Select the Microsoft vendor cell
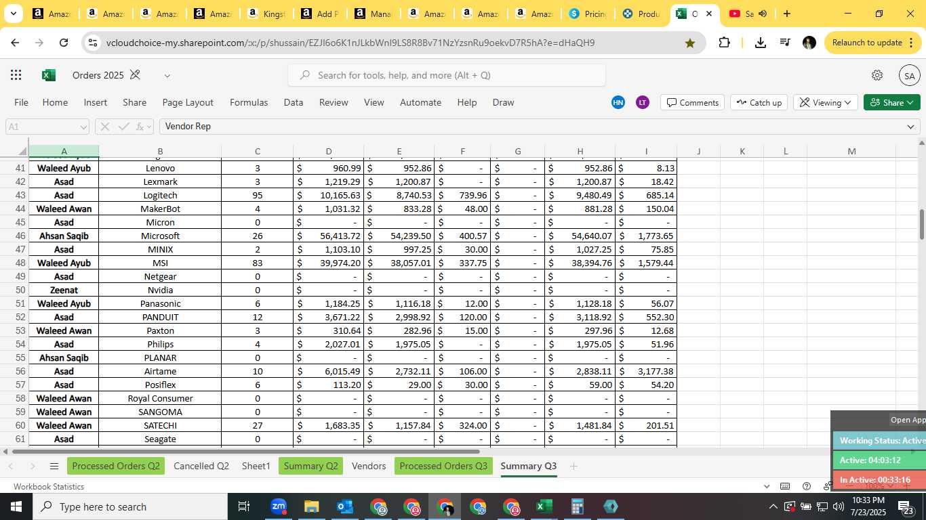 click(160, 236)
